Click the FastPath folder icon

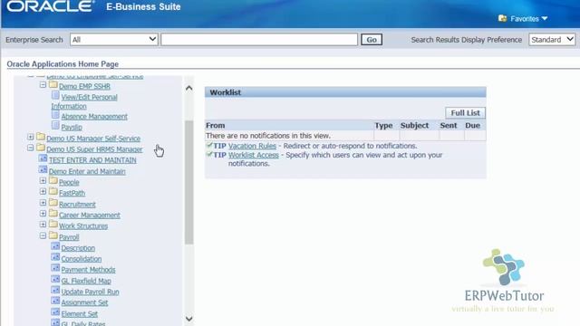(53, 191)
